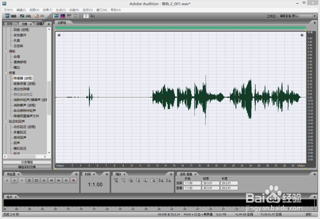Select 吉他套件 effect

(x=20, y=35)
